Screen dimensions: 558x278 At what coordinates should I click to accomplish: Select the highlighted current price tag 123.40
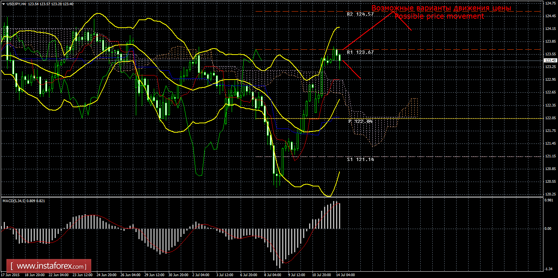click(550, 61)
